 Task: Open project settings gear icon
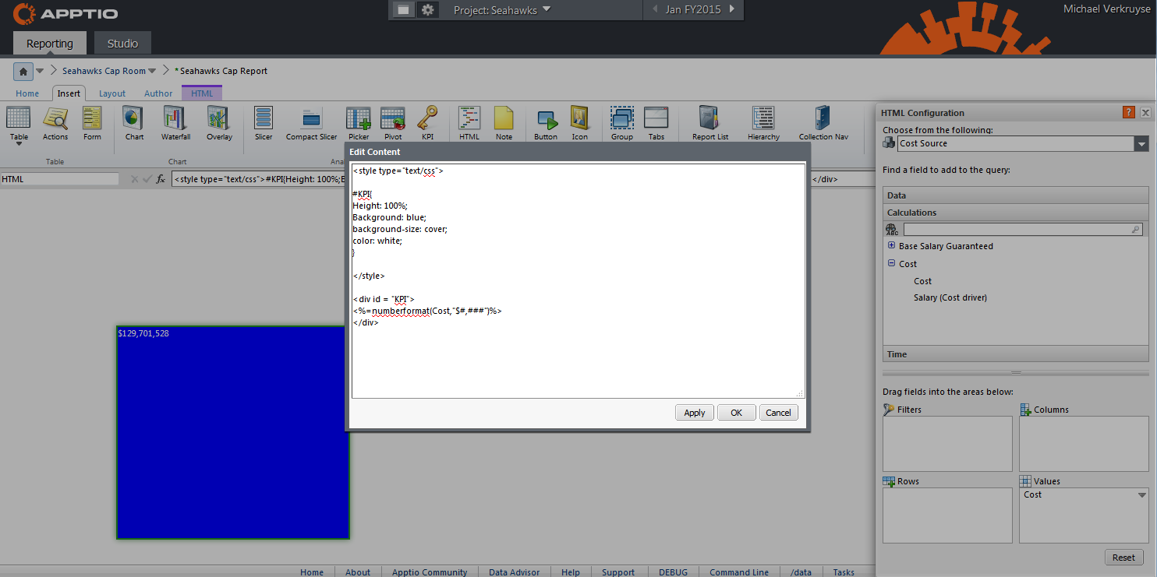pyautogui.click(x=427, y=10)
